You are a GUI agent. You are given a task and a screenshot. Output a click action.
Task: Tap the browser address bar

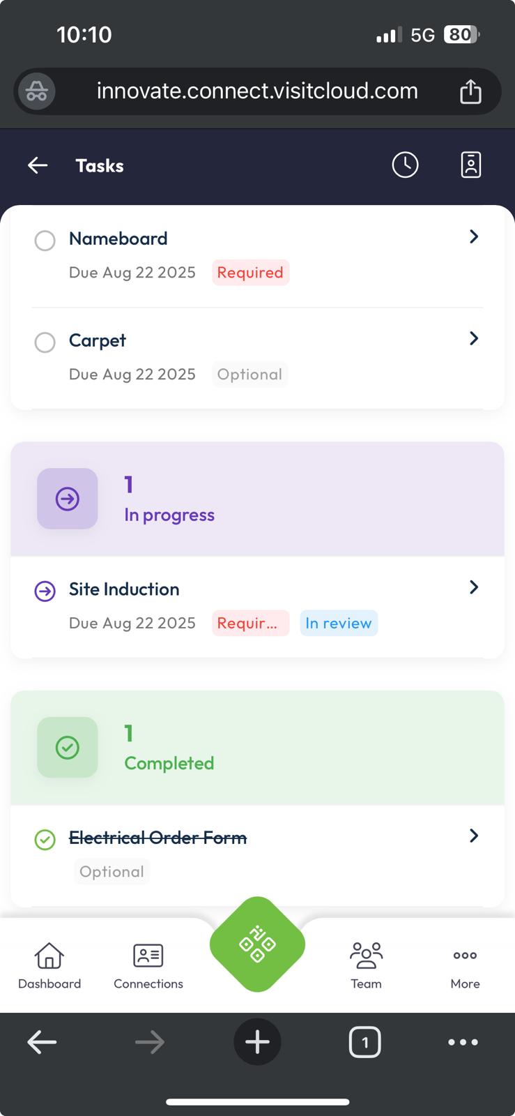256,91
